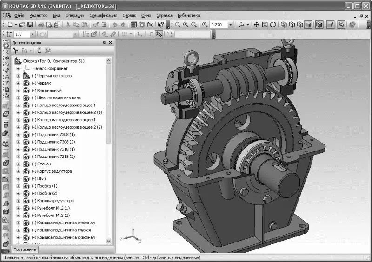The image size is (372, 262).
Task: Open the Редактор menu
Action: coord(39,15)
